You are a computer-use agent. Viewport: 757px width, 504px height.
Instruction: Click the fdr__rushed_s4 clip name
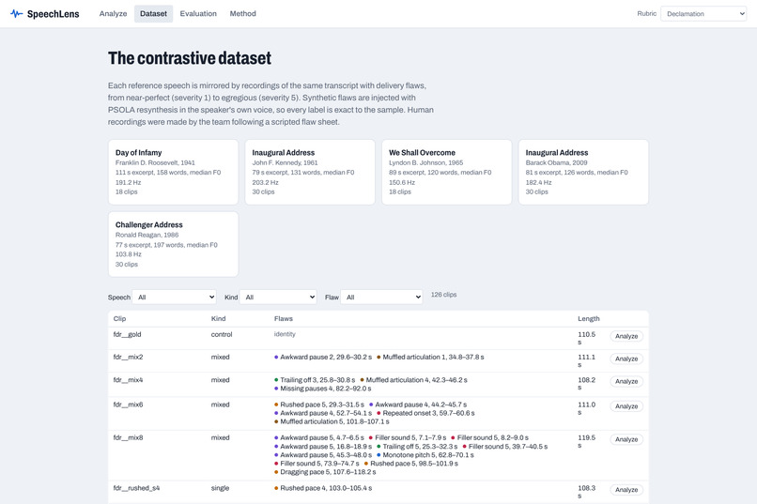[136, 488]
